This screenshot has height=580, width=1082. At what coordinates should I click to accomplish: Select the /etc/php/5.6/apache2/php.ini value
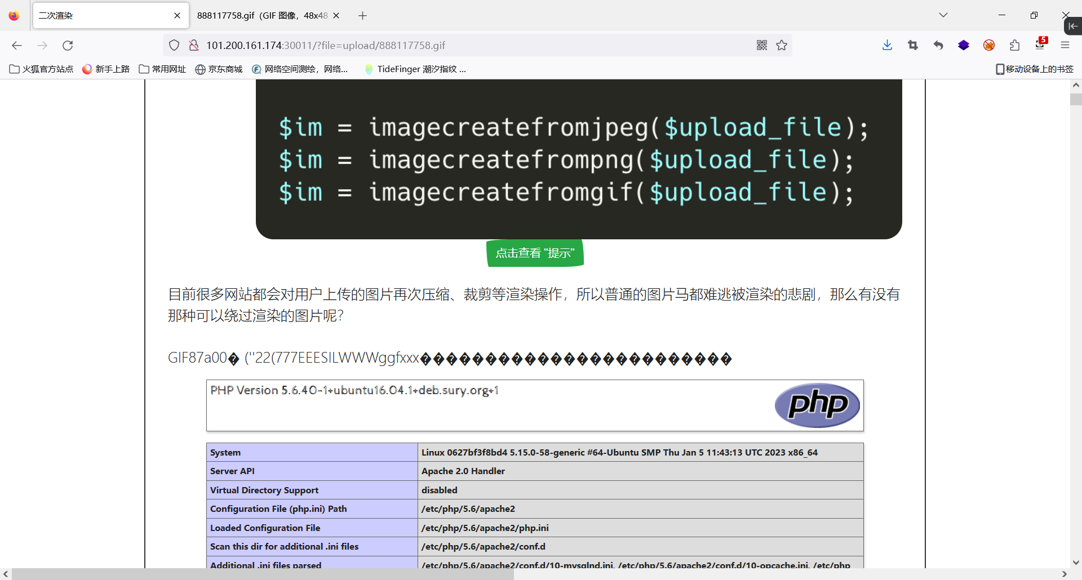tap(485, 528)
